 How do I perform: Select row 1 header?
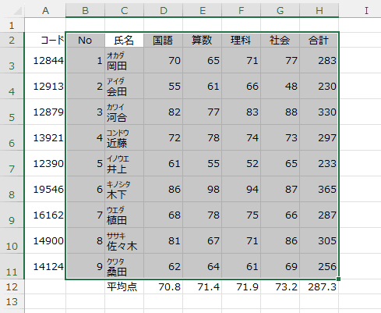12,25
